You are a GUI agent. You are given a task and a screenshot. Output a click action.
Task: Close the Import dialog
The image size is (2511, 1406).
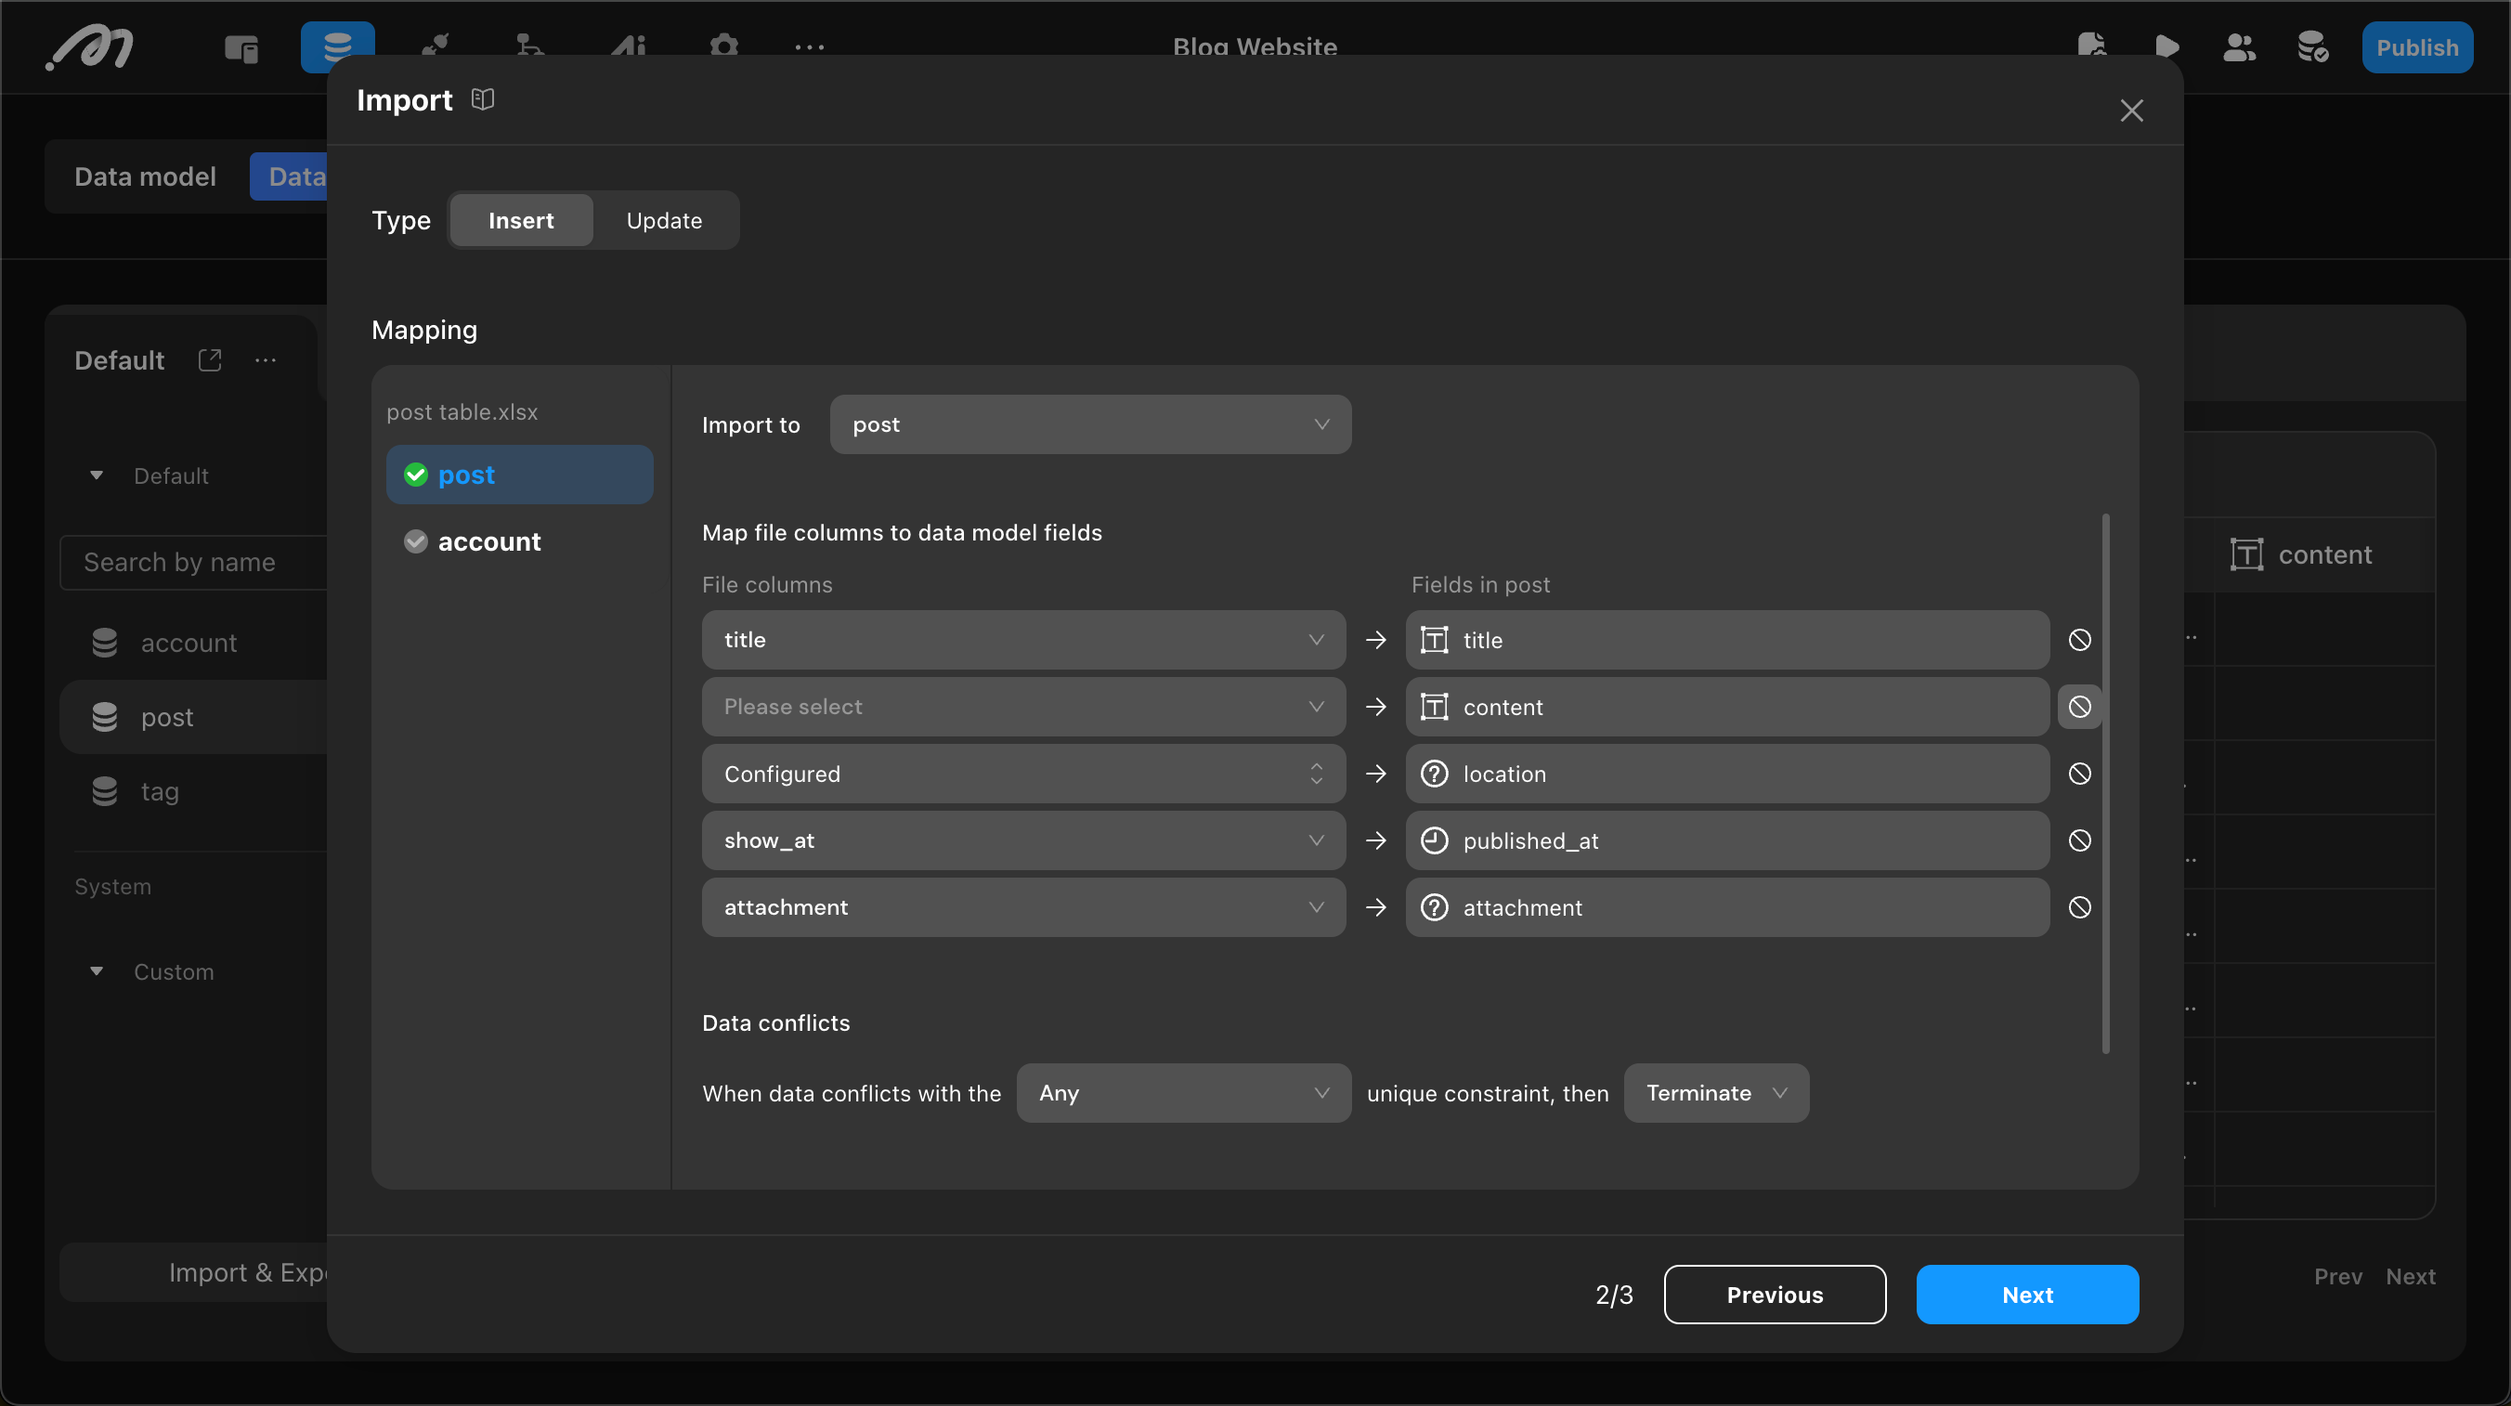coord(2131,111)
